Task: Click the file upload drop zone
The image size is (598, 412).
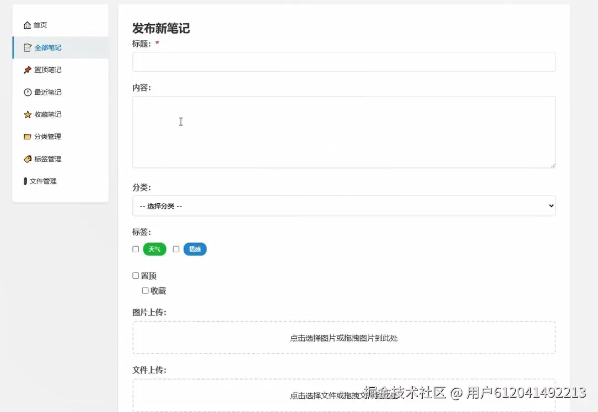Action: pos(343,394)
